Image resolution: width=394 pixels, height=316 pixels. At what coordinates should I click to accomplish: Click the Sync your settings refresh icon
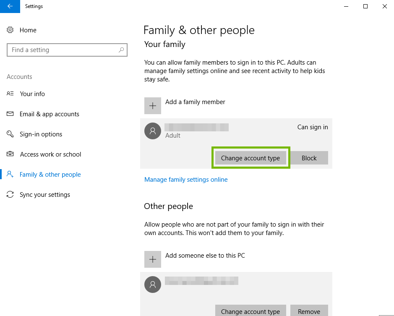tap(10, 194)
